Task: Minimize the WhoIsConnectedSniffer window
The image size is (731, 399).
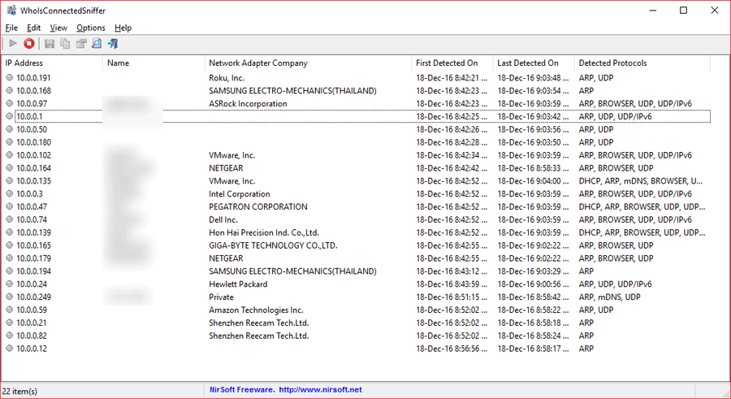Action: (653, 11)
